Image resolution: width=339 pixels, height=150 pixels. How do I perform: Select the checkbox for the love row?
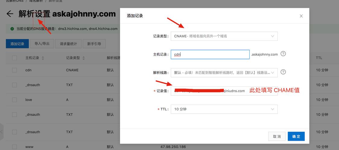point(14,100)
